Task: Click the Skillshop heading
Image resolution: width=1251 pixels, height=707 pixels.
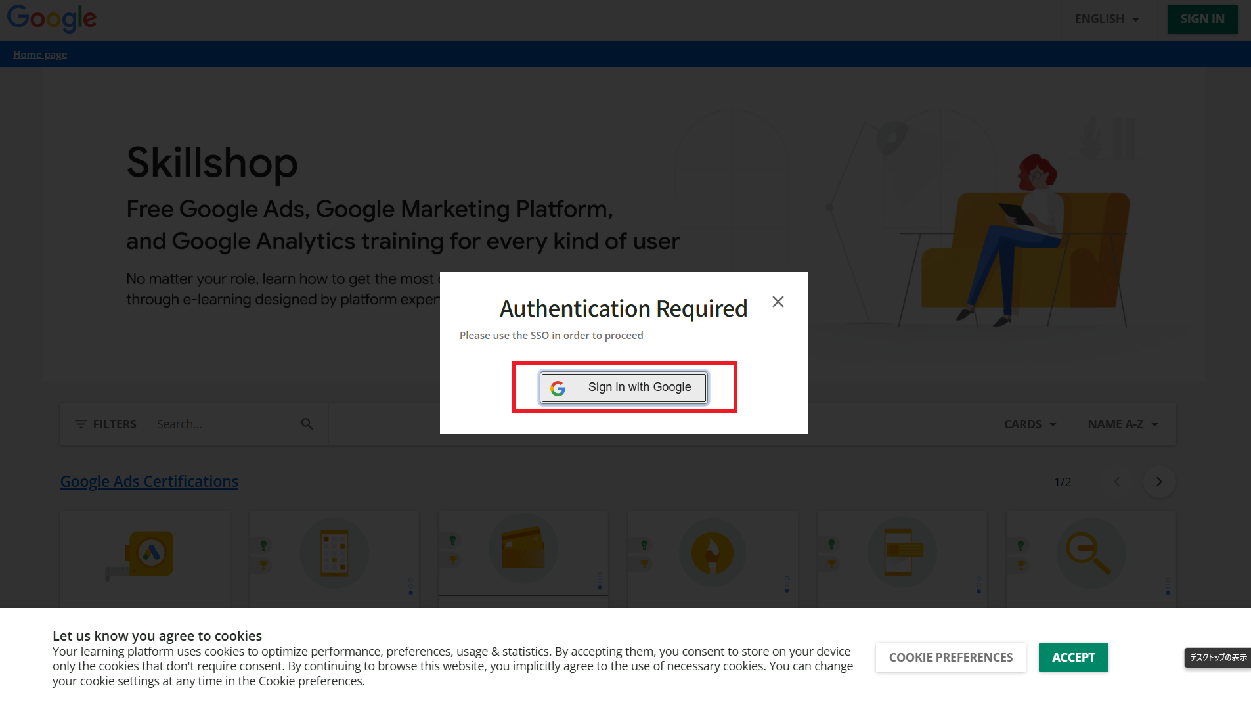Action: [212, 162]
